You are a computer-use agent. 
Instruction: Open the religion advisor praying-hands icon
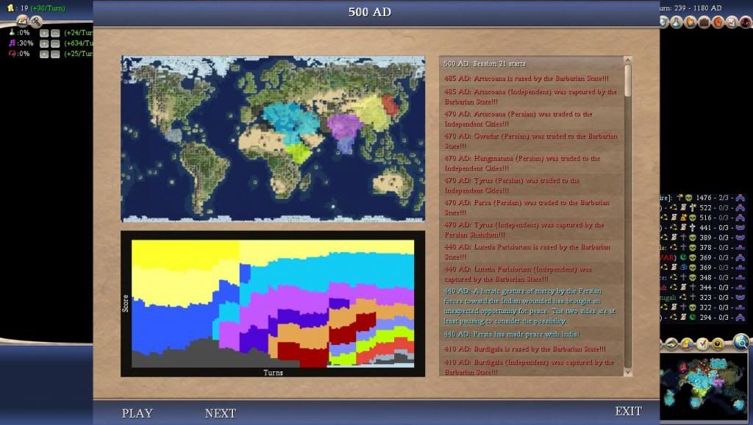click(690, 22)
